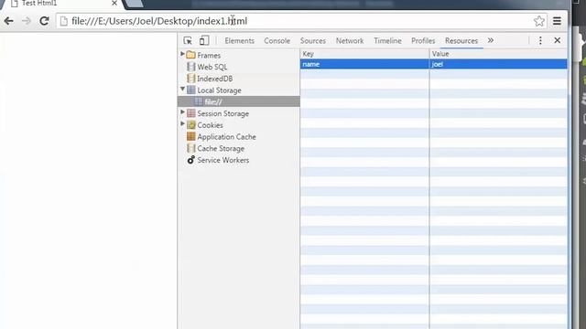Reload the page with the refresh icon
Screen dimensions: 586x329
44,21
